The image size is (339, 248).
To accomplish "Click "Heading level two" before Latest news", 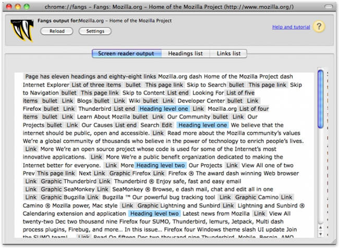I will [154, 214].
